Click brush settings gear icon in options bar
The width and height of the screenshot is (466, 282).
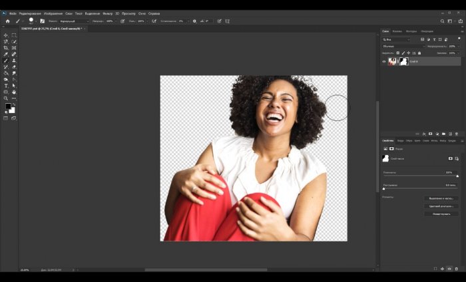(194, 21)
